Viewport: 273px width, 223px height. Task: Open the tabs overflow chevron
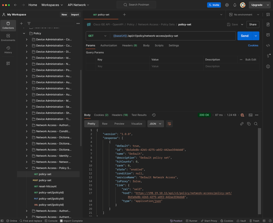tap(221, 15)
